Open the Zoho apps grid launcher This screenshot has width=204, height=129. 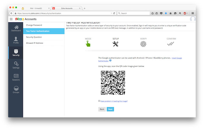point(11,19)
